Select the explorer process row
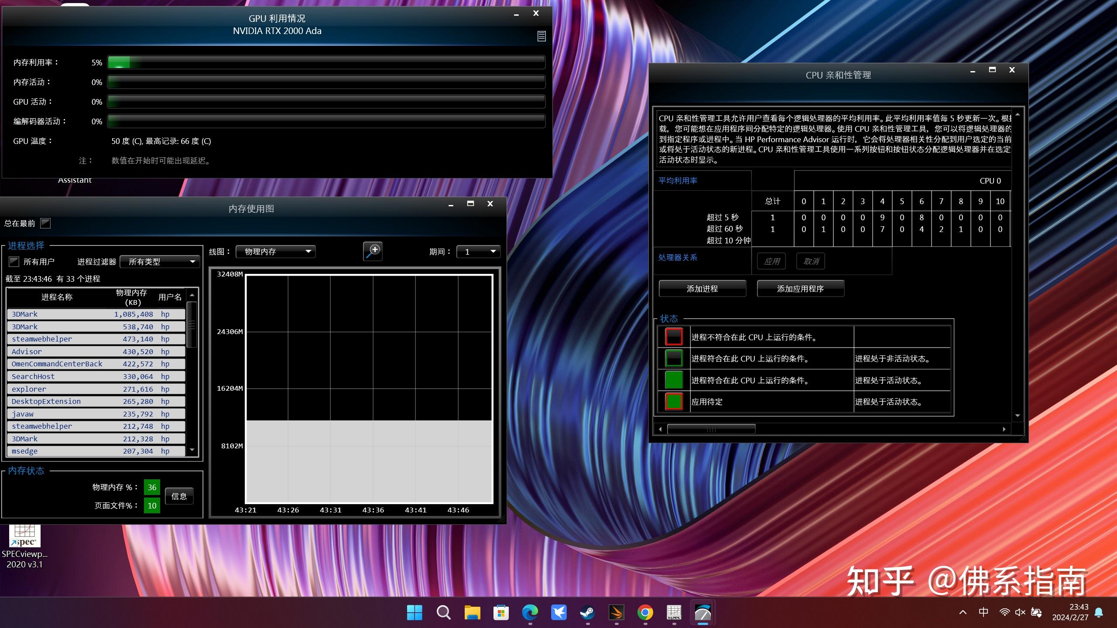The image size is (1117, 628). click(96, 389)
